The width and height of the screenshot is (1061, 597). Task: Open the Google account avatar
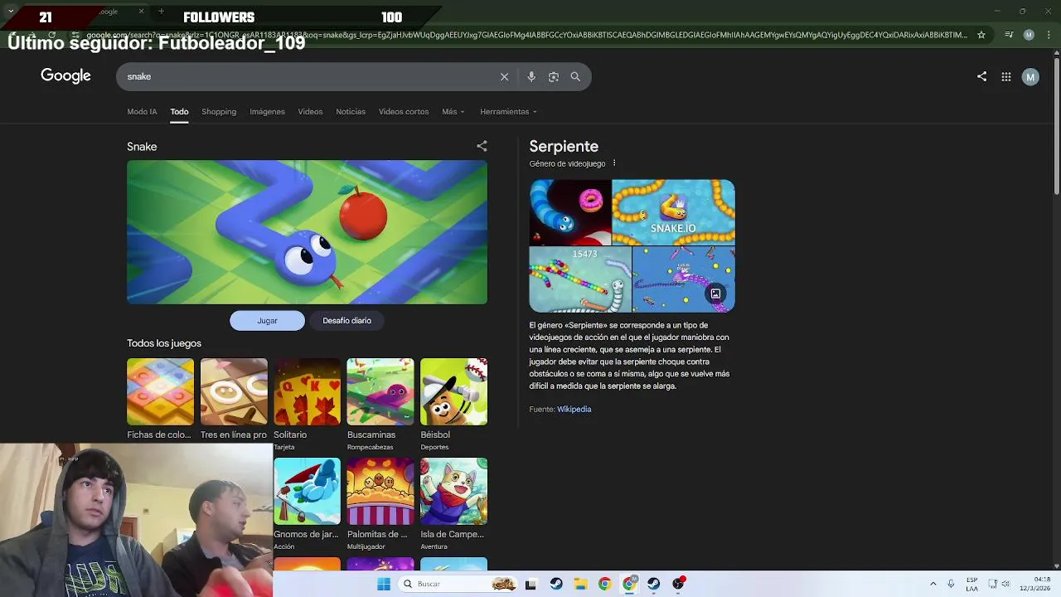pos(1030,76)
